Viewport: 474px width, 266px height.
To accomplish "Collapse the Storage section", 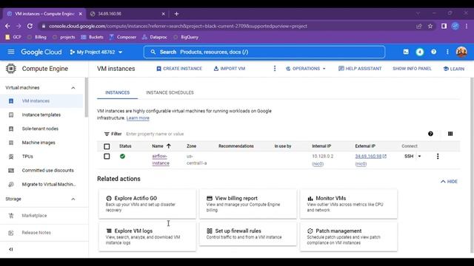I will coord(73,199).
